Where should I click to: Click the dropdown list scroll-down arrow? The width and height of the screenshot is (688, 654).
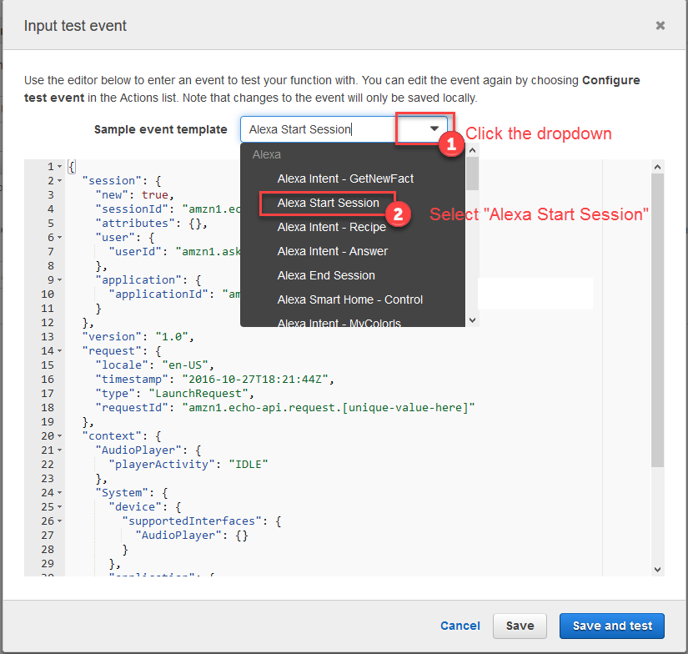pos(472,319)
